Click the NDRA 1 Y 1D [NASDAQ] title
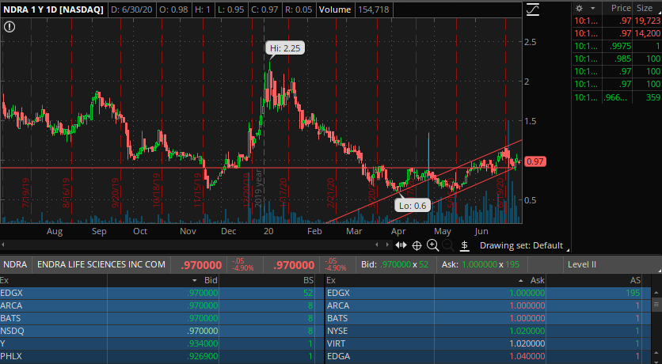Image resolution: width=662 pixels, height=364 pixels. (x=53, y=9)
